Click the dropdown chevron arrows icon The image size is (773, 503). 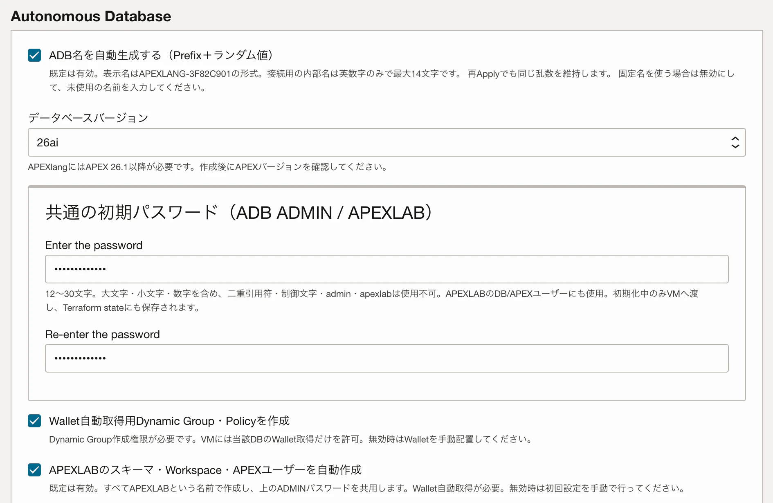(x=735, y=142)
